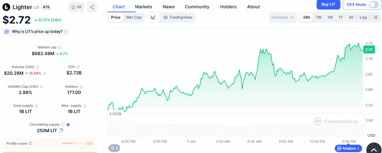Click the Analyze button
The height and width of the screenshot is (153, 382).
pos(348,149)
